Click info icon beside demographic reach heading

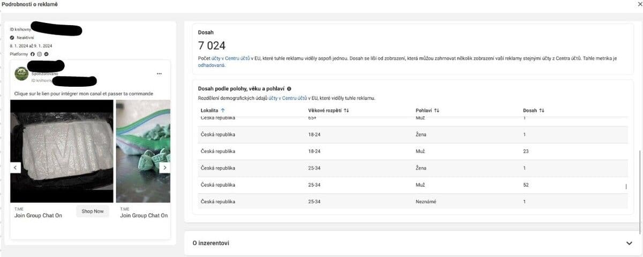(x=289, y=88)
